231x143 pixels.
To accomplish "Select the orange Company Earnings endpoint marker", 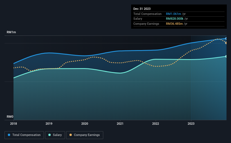I will pos(226,43).
